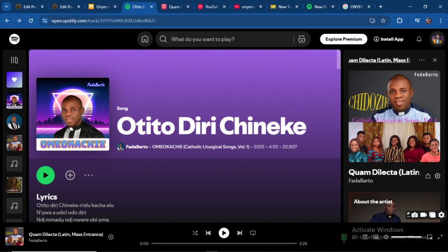Open the FadaBarto artist link in the Now Playing panel

point(360,181)
